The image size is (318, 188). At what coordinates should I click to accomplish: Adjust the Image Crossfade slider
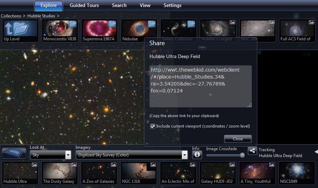(x=242, y=155)
